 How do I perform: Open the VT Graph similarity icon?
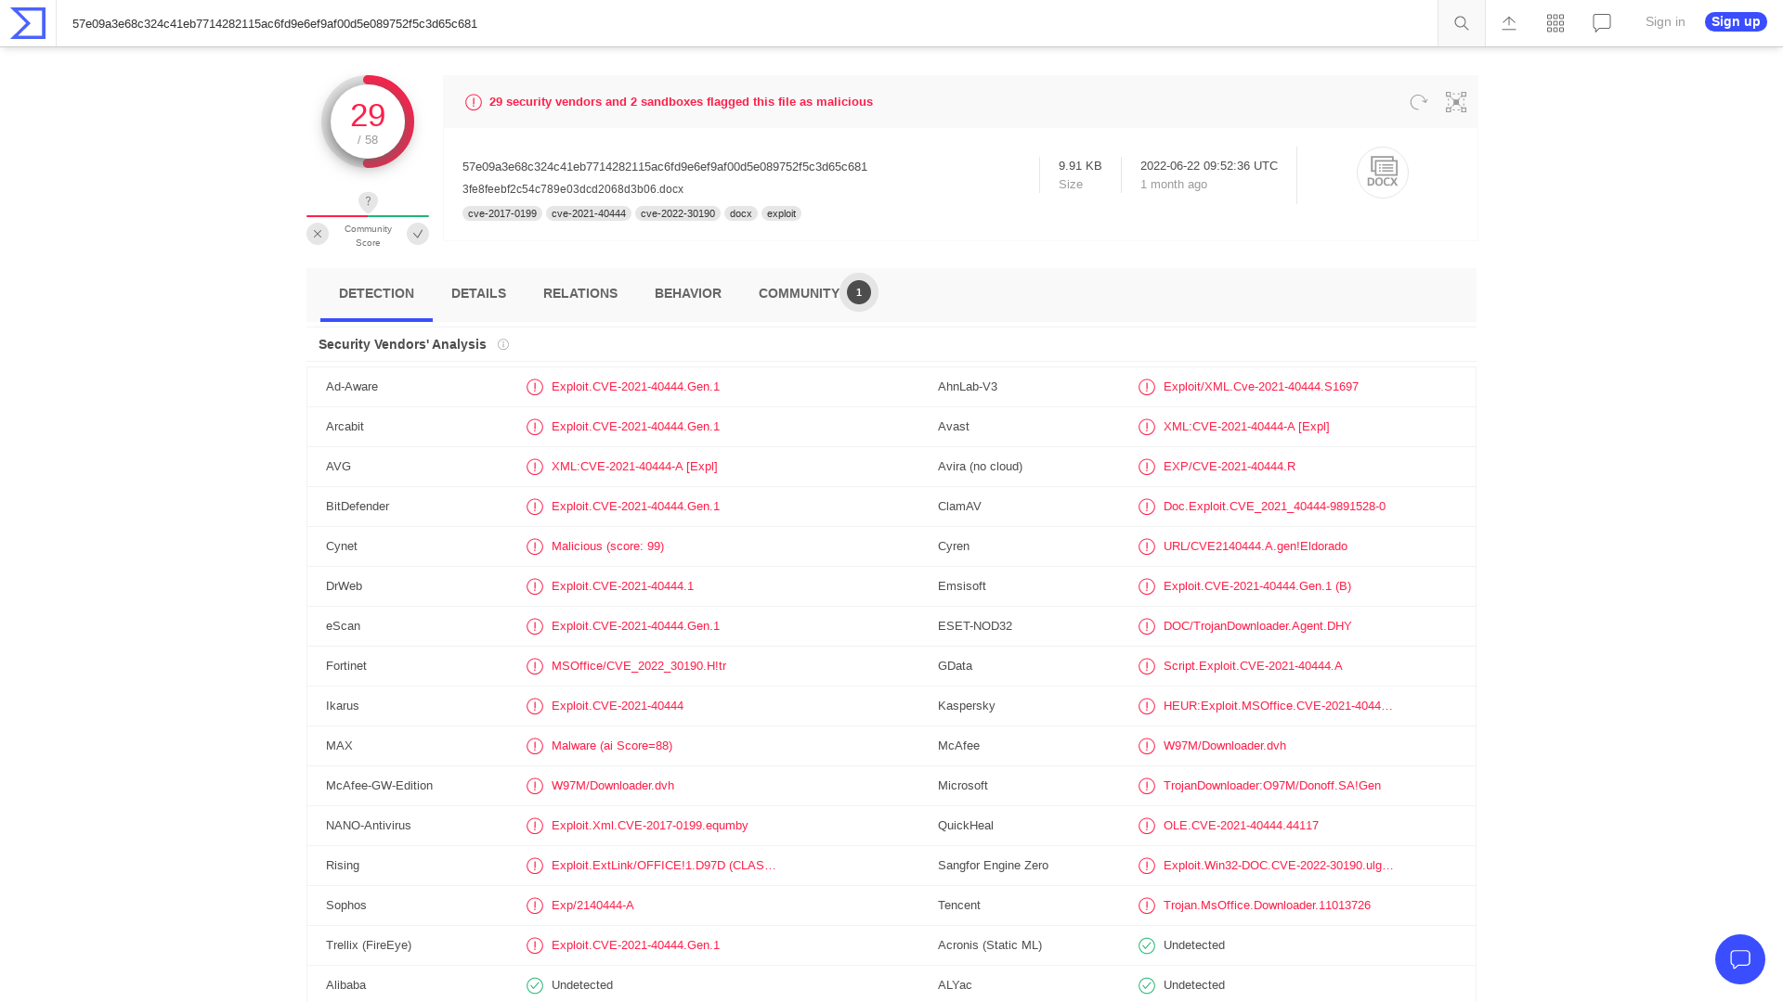click(x=1455, y=102)
